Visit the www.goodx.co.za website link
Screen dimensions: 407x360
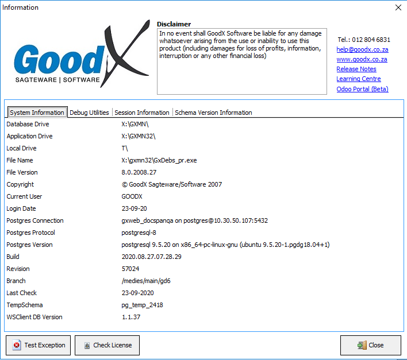(x=362, y=59)
